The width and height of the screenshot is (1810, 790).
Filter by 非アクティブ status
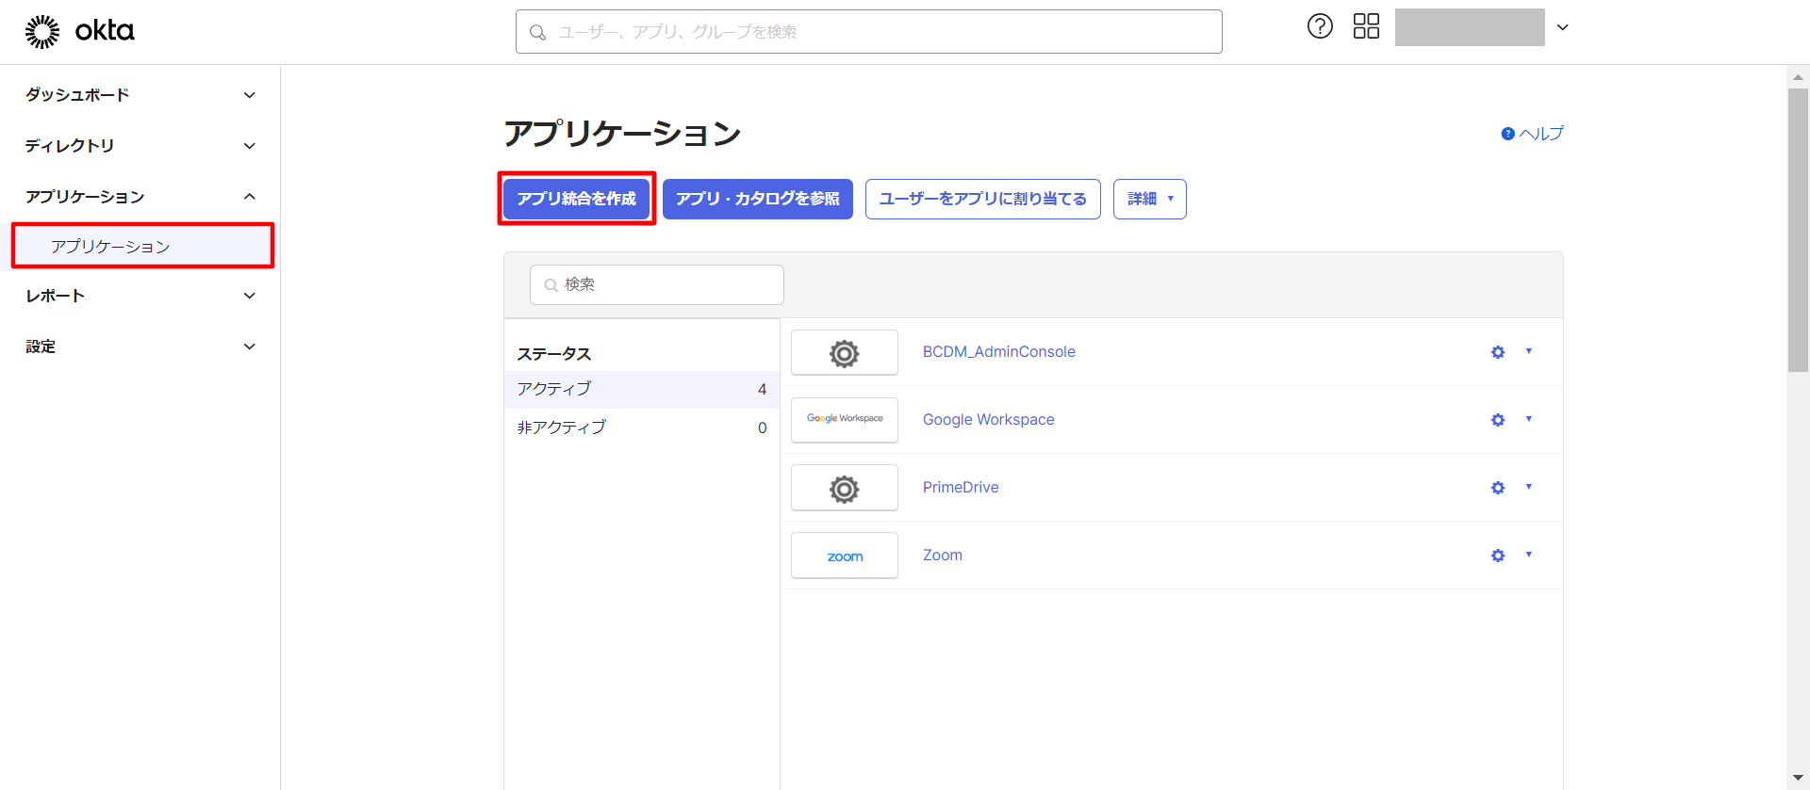pos(641,427)
